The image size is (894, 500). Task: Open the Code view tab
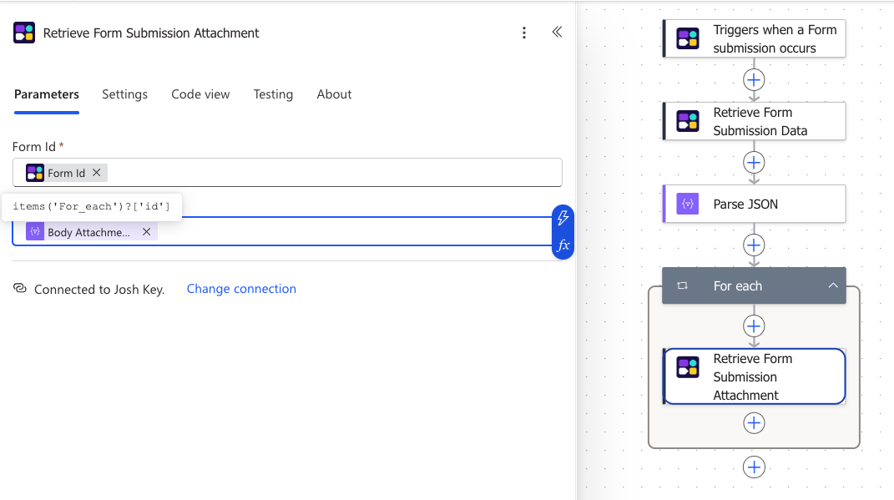tap(200, 94)
